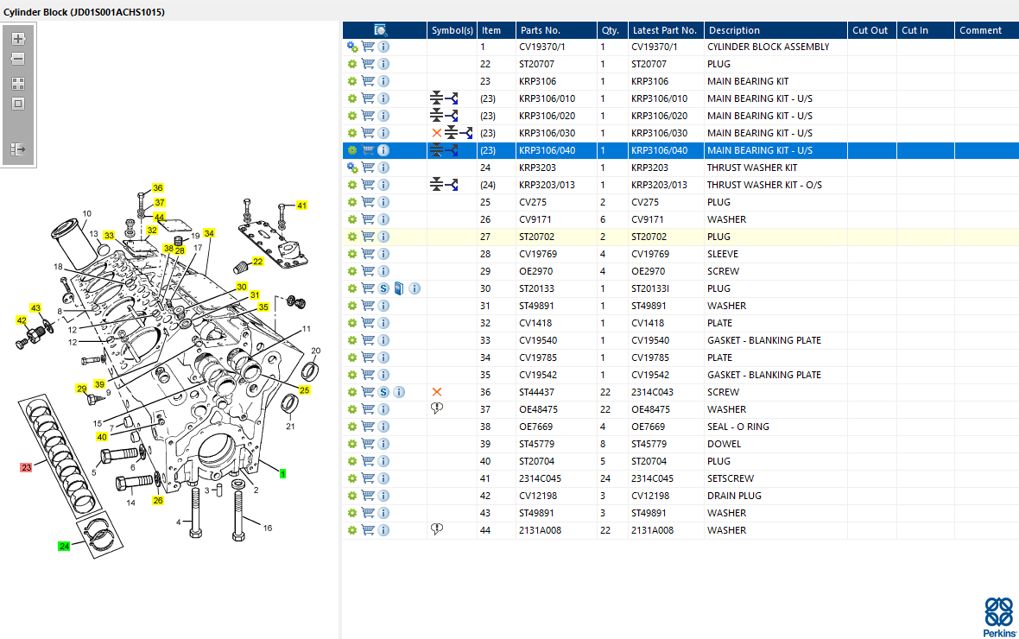Select the CV19540 gasket blanking plate row

(680, 340)
